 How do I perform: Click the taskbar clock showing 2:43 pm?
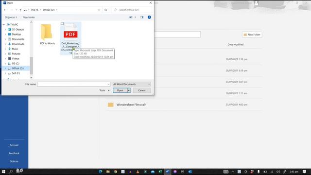(294, 172)
